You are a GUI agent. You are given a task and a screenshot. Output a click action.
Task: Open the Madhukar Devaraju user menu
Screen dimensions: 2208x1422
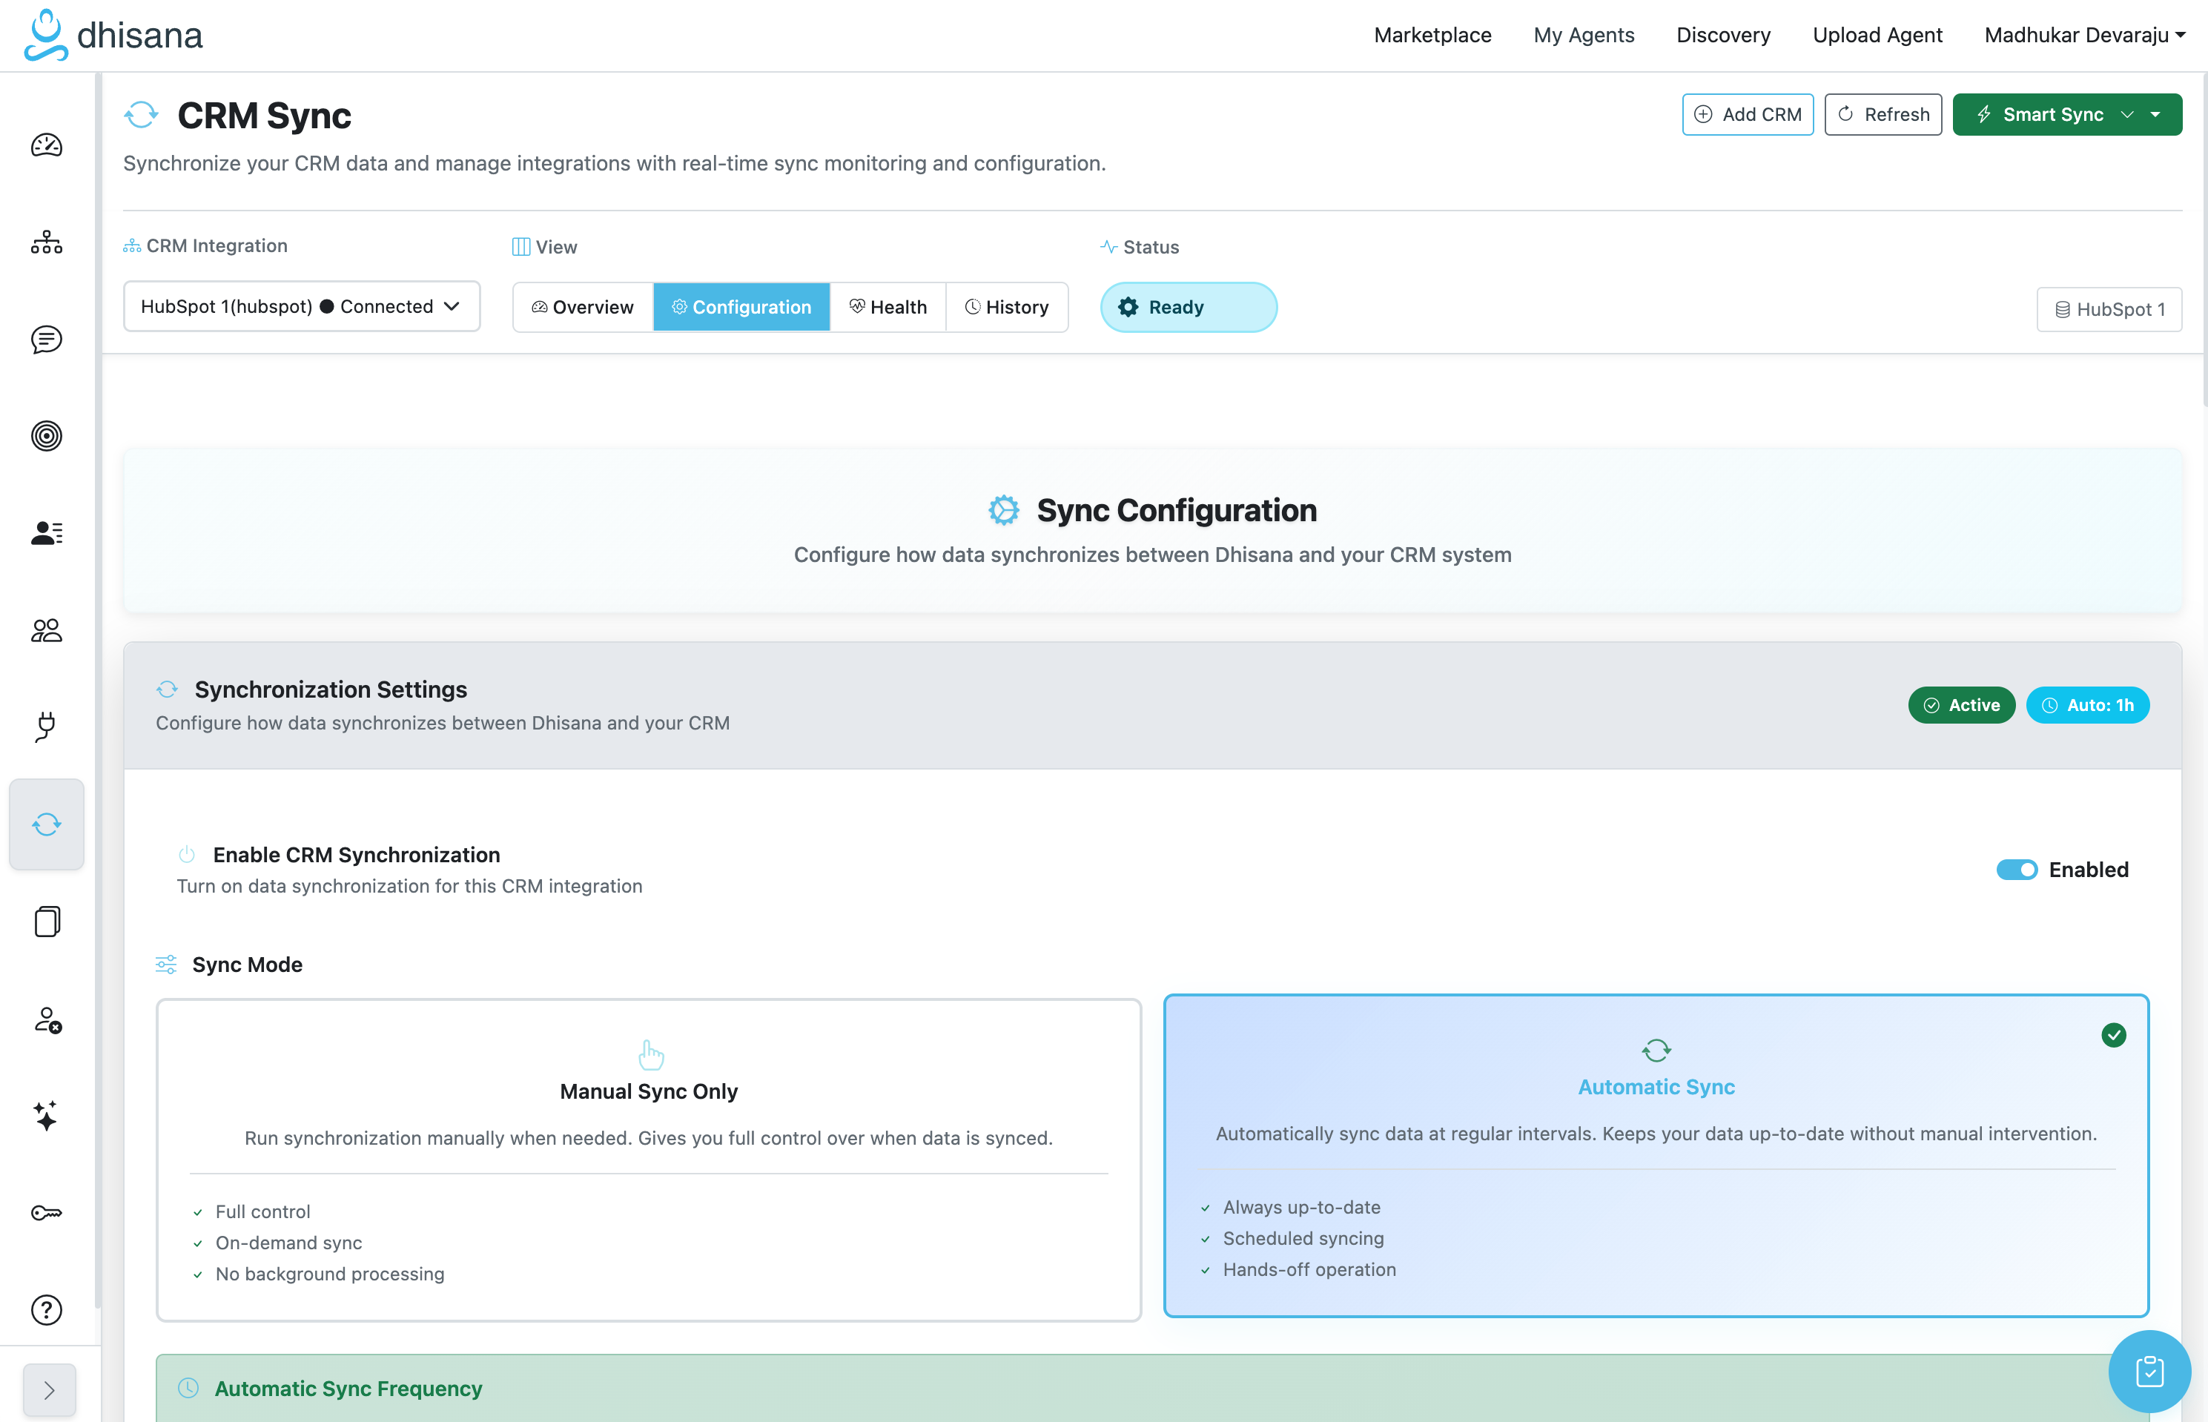pyautogui.click(x=2083, y=35)
